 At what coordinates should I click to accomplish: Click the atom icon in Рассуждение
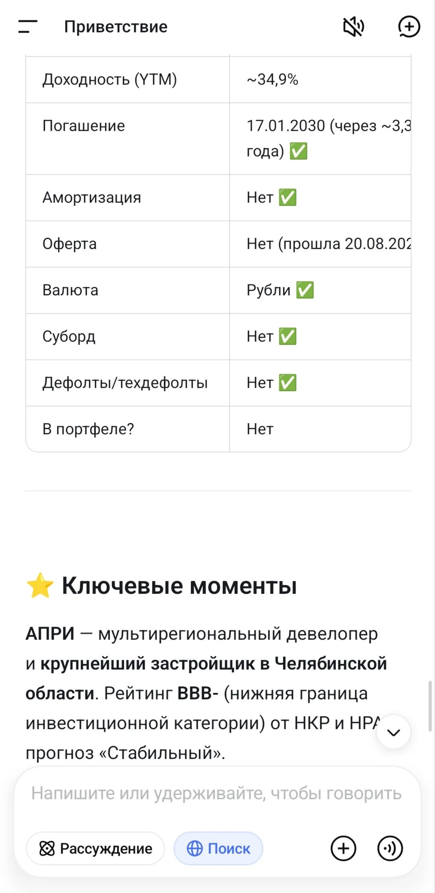(47, 848)
